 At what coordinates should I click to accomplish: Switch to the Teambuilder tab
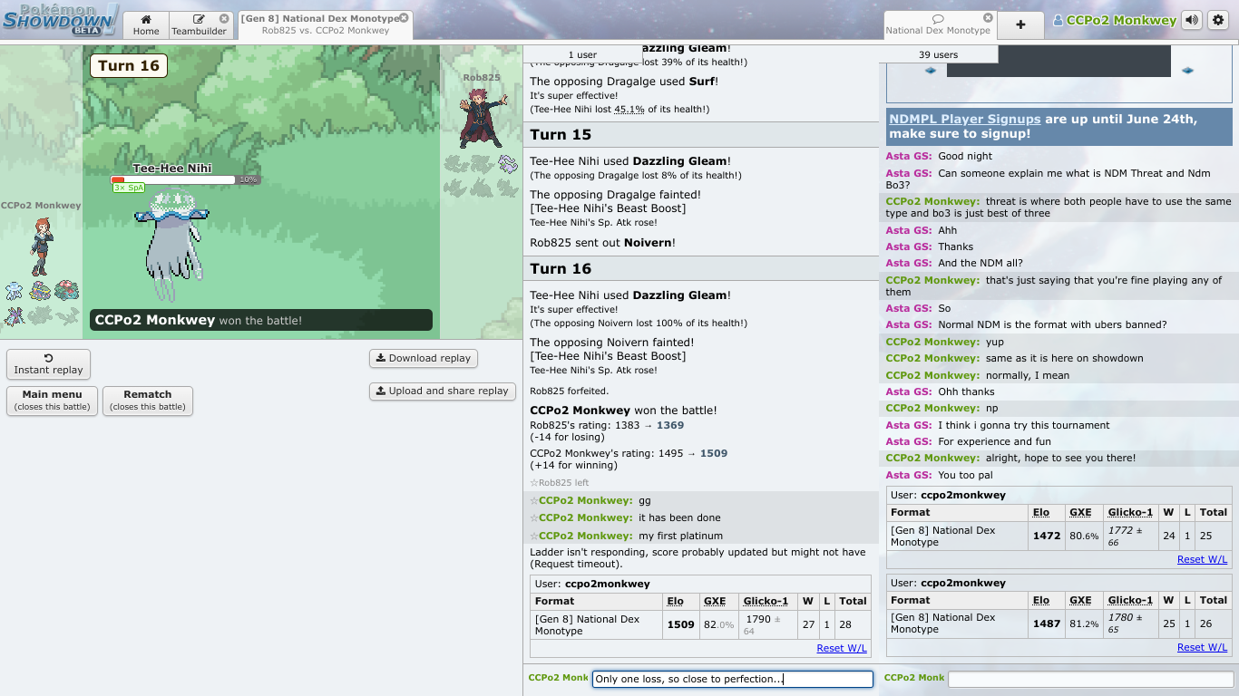(x=199, y=25)
